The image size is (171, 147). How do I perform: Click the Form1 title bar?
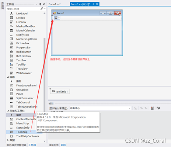click(76, 13)
